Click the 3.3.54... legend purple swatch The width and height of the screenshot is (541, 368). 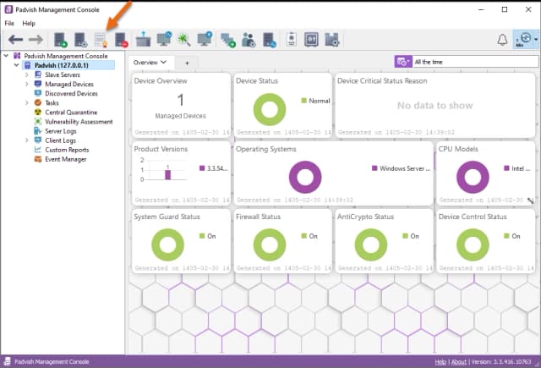tap(202, 168)
